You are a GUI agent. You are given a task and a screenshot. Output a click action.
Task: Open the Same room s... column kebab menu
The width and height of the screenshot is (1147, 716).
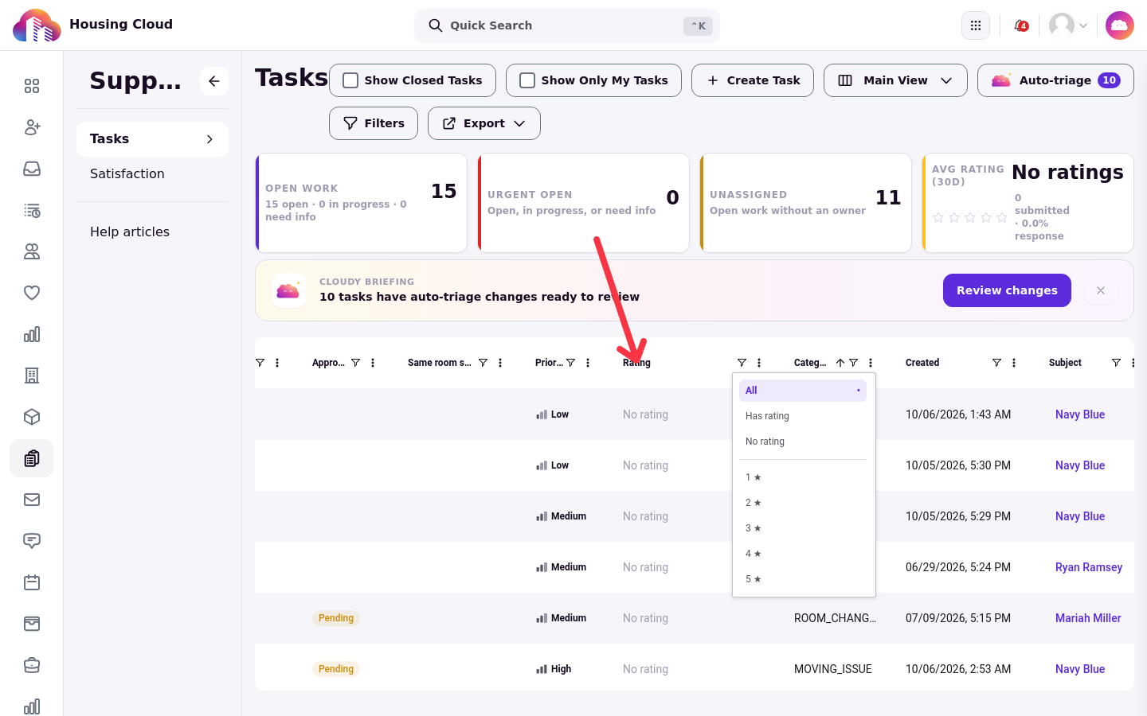coord(500,363)
